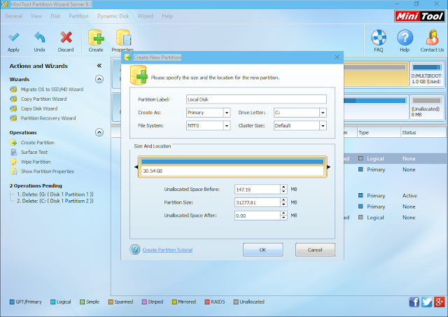This screenshot has height=317, width=448.
Task: Open the Disk menu
Action: tap(55, 16)
